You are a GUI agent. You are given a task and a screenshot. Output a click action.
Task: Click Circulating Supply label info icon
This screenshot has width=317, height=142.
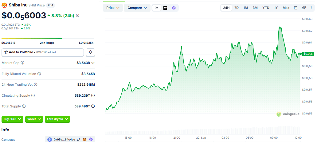click(x=33, y=95)
